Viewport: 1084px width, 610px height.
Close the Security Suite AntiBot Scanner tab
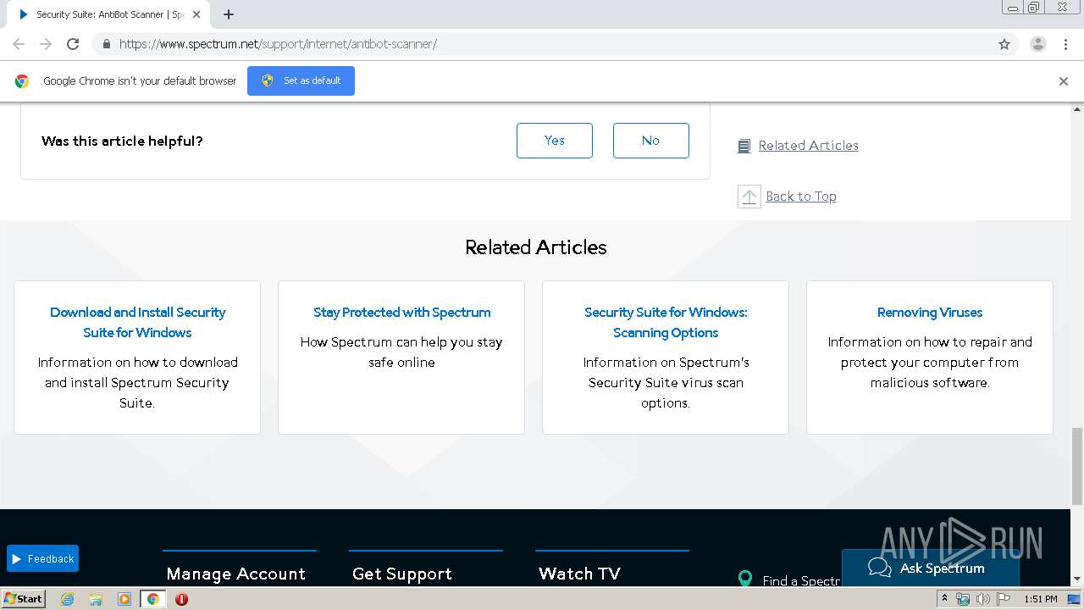coord(196,14)
